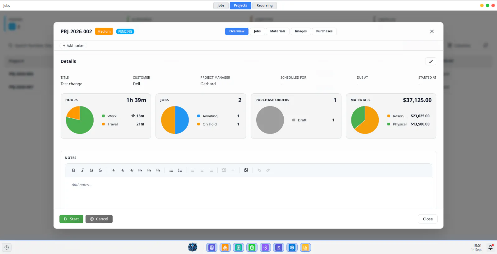The height and width of the screenshot is (254, 497).
Task: Click the Medium priority badge
Action: [104, 31]
